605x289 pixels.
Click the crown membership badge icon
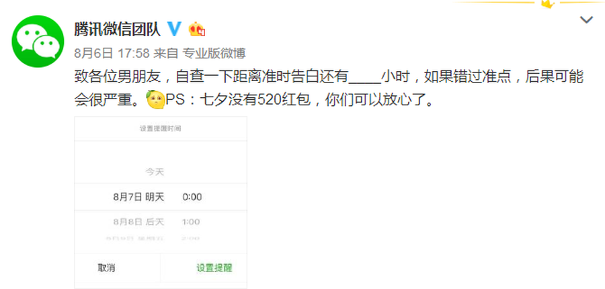(196, 30)
